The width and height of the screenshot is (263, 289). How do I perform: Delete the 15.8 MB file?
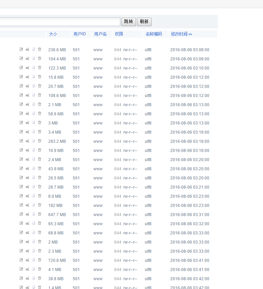39,77
